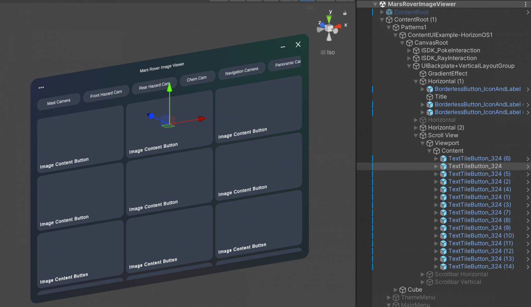Toggle between Iso and Perspective projection
This screenshot has width=531, height=307.
[x=327, y=52]
